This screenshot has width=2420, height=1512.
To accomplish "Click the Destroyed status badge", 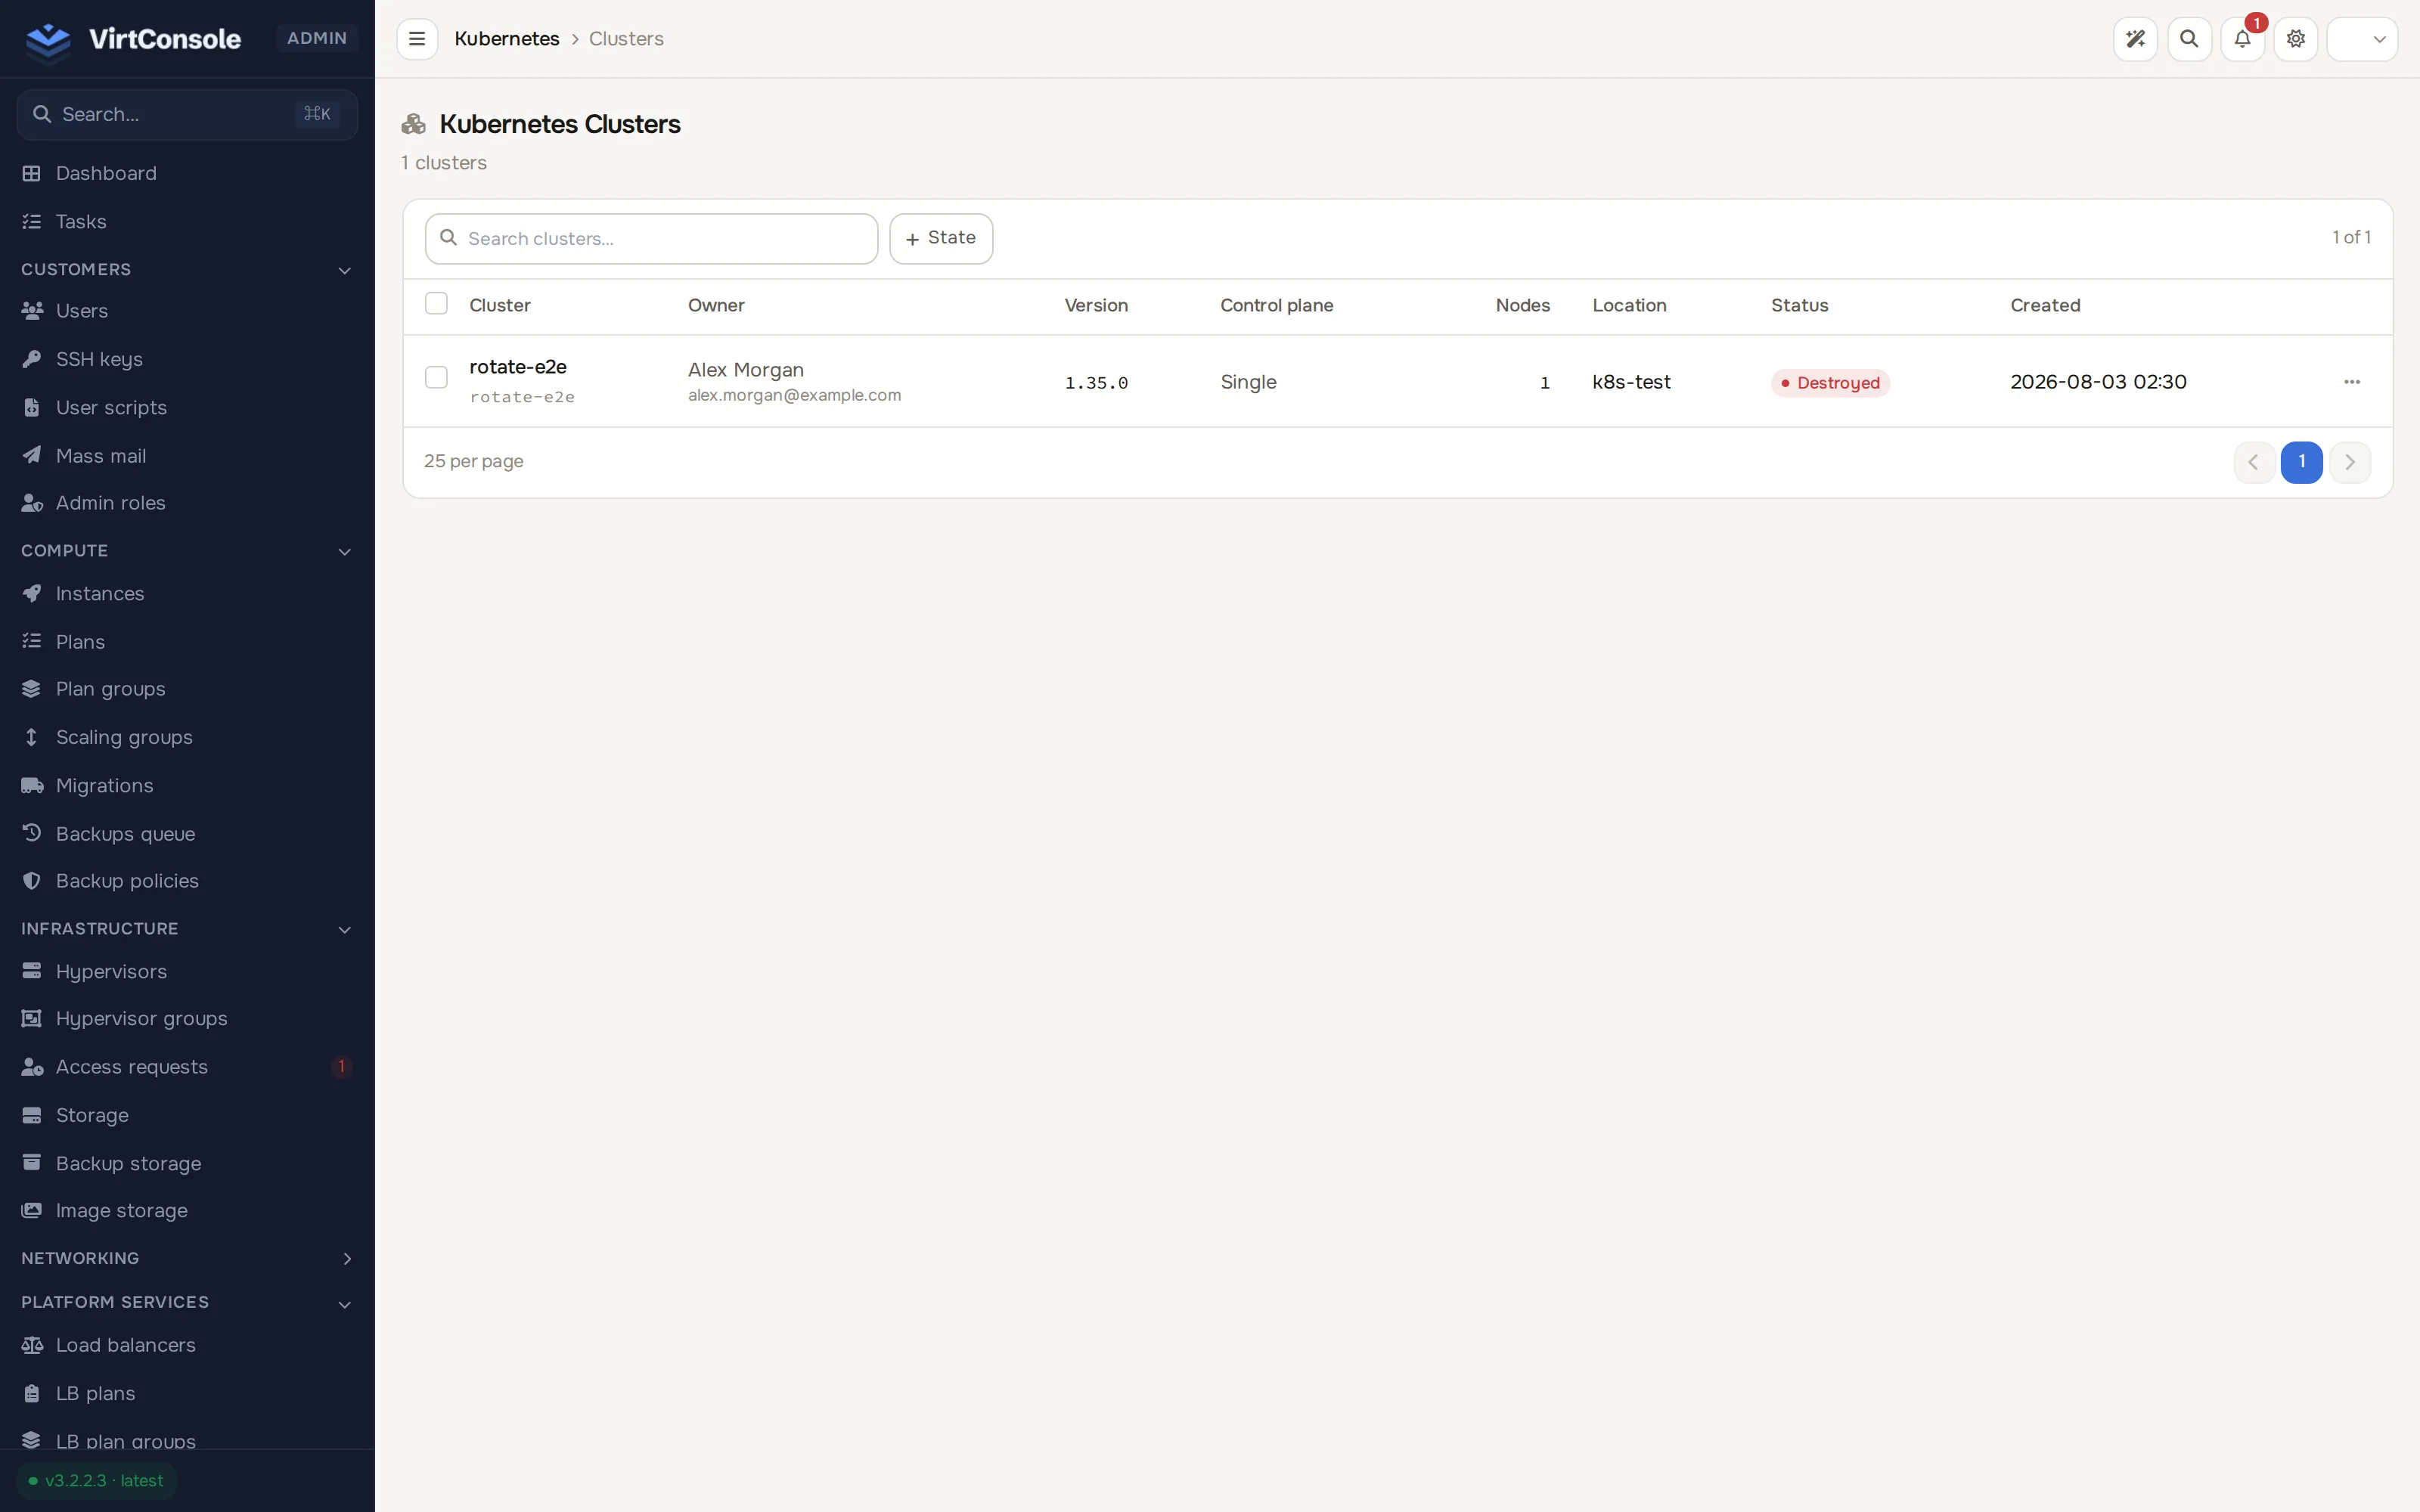I will (1830, 383).
